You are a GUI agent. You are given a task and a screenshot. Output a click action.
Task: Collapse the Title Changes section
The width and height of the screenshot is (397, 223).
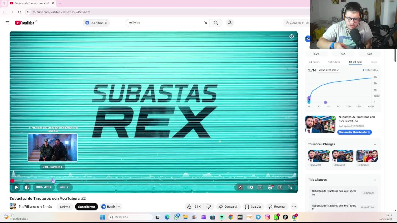[x=375, y=180]
